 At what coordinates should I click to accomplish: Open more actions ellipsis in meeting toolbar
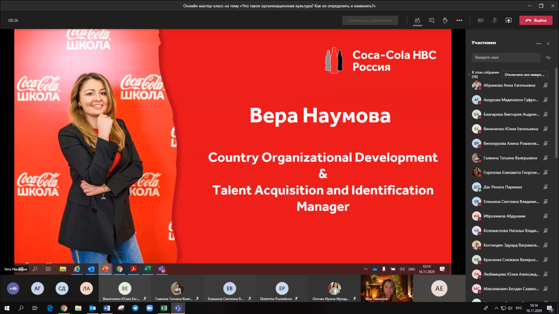point(459,20)
